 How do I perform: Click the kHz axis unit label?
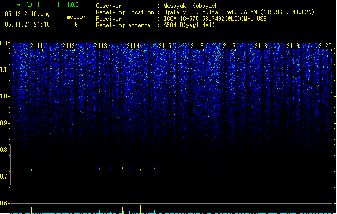click(x=5, y=43)
